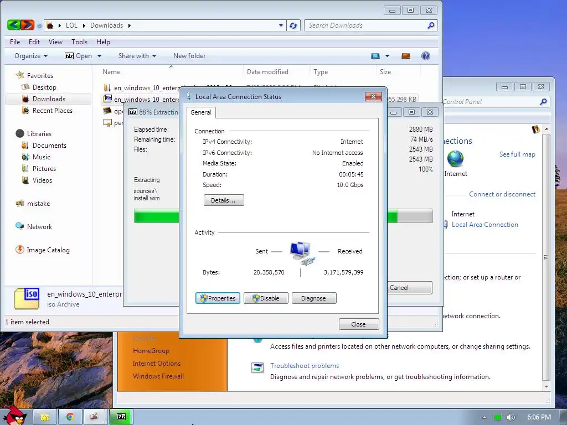Select Image Catalog in navigation pane
This screenshot has width=567, height=425.
pos(48,250)
